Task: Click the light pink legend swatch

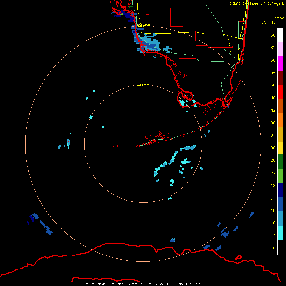Action: coord(281,49)
